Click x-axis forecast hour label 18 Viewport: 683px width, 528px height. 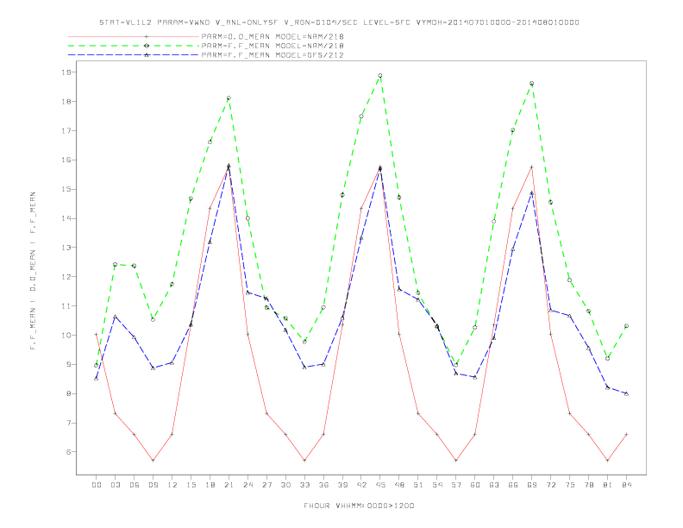pos(210,485)
